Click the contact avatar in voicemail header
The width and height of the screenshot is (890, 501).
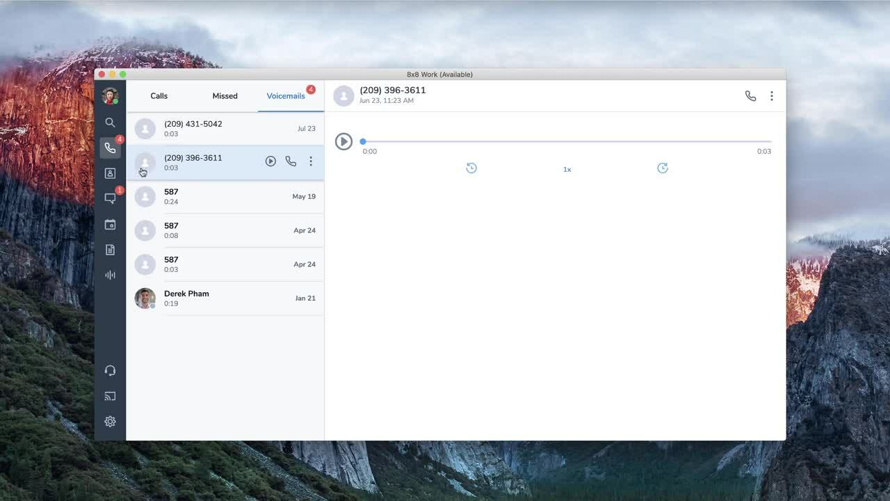point(343,96)
